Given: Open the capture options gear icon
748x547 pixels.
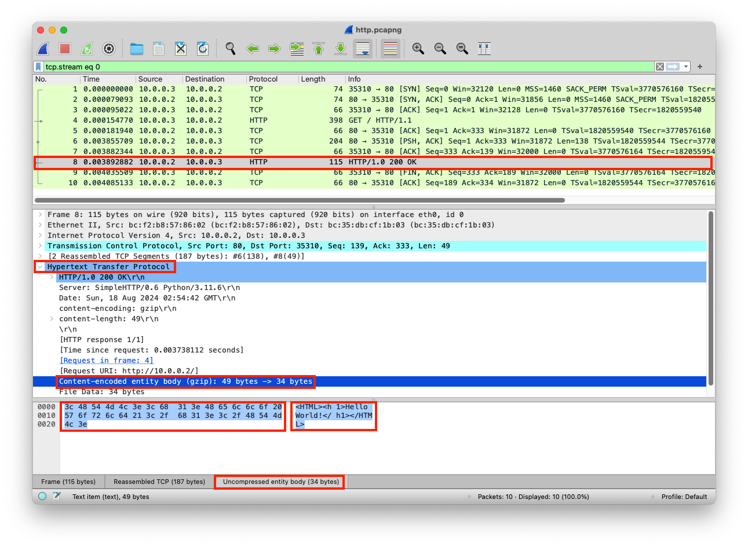Looking at the screenshot, I should tap(109, 49).
